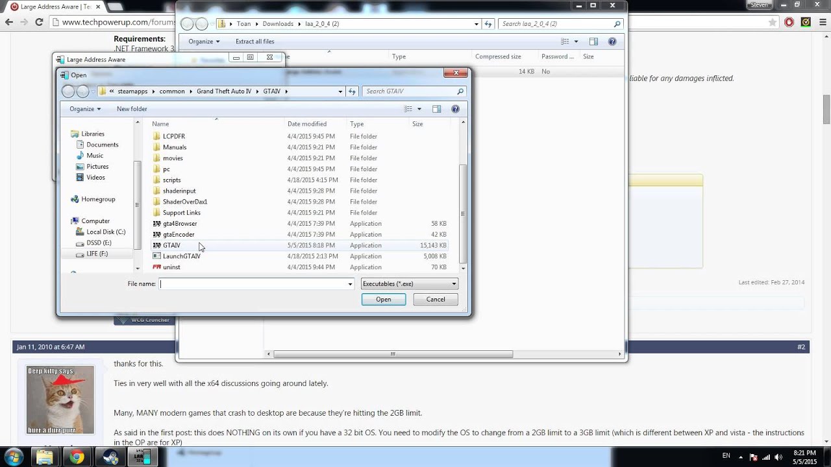Sort files by Size column in Open dialog

[x=417, y=124]
